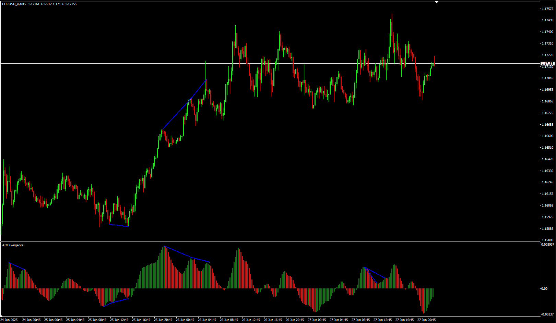This screenshot has height=323, width=556.
Task: Click blue line on the negative AO troughs
Action: pos(116,302)
